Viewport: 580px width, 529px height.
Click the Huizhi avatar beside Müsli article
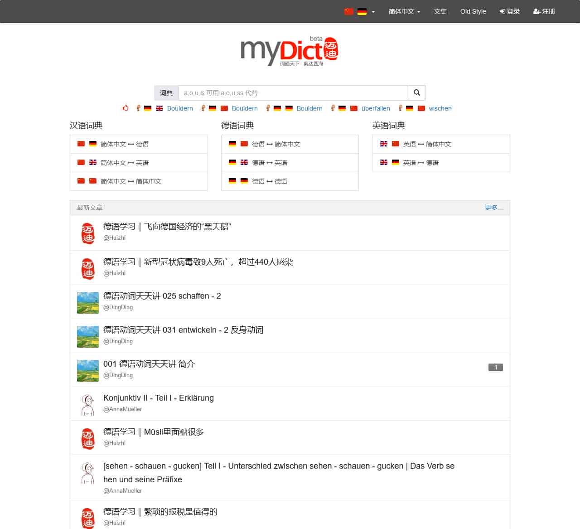pos(88,439)
